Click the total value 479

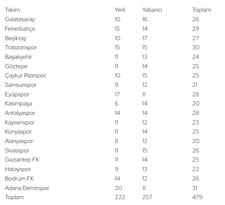point(197,197)
